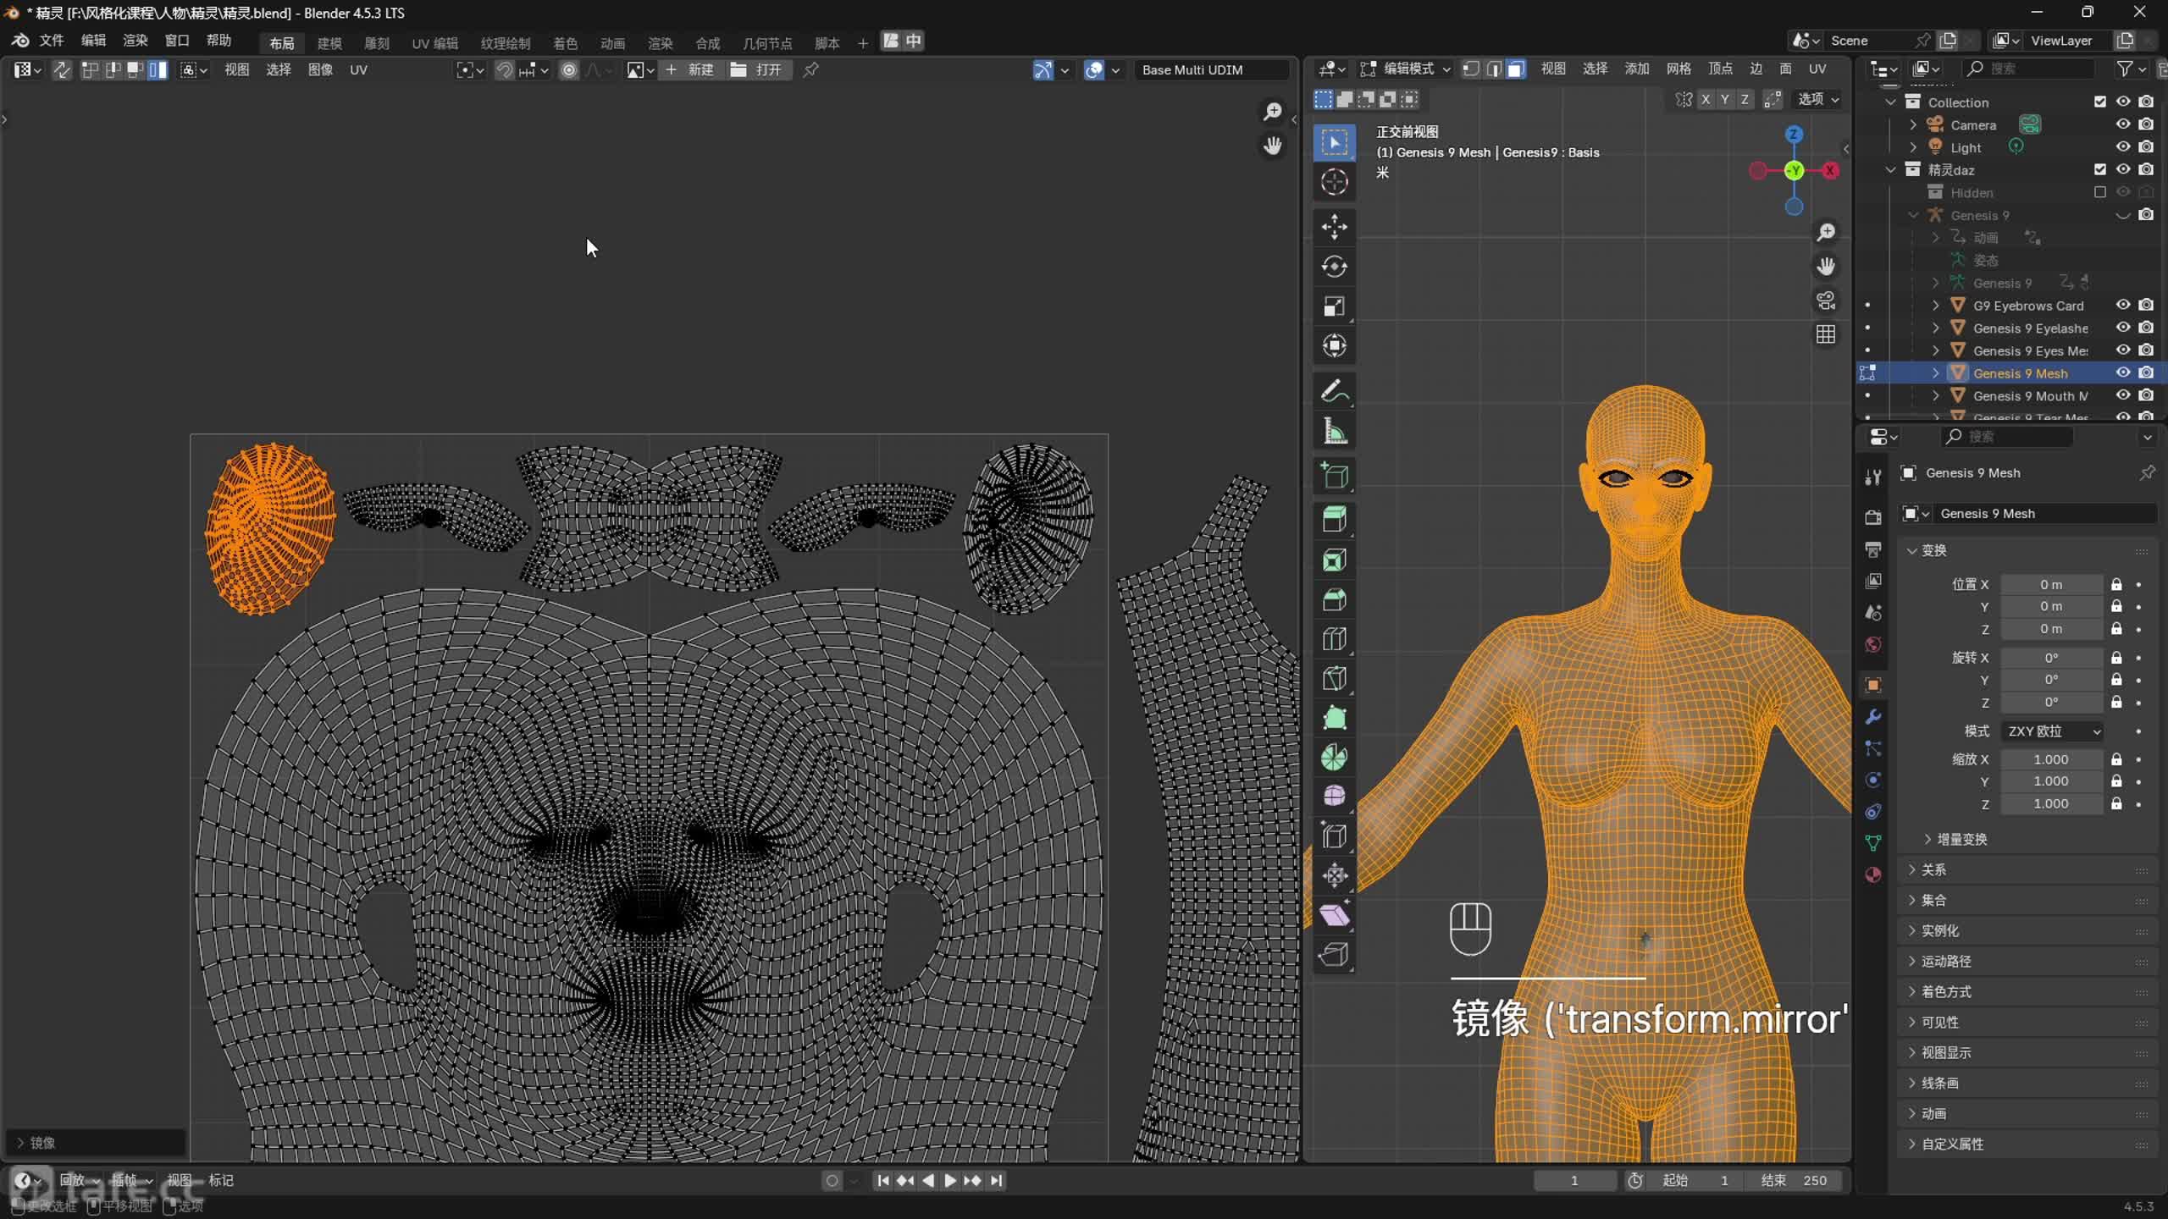Click the 缩放 X value field
The height and width of the screenshot is (1219, 2168).
(2050, 759)
